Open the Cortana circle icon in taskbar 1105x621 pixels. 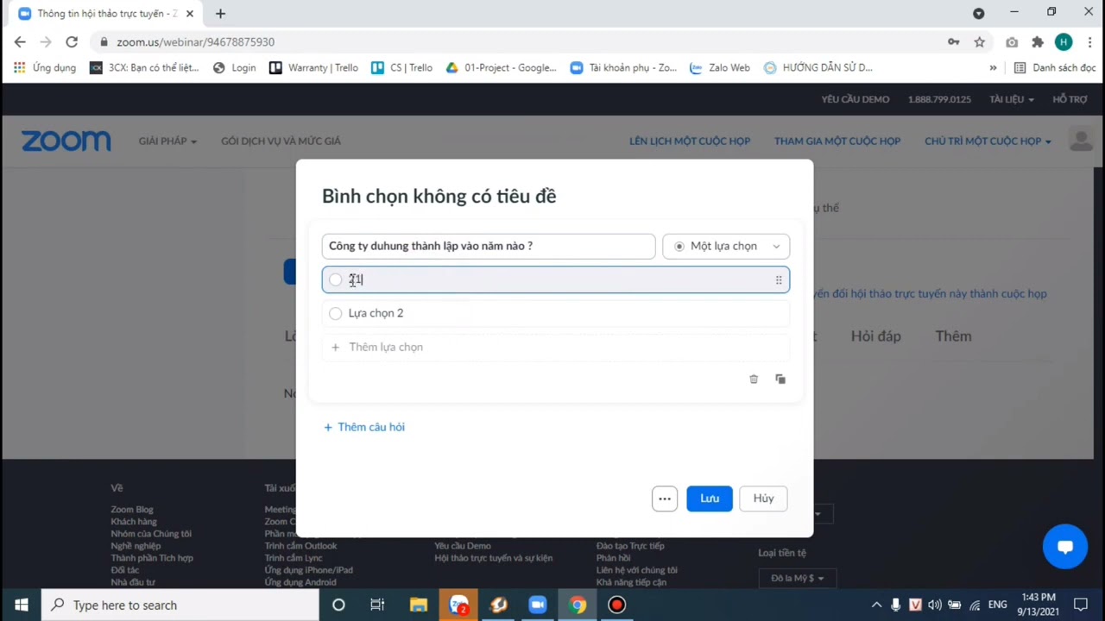(338, 605)
